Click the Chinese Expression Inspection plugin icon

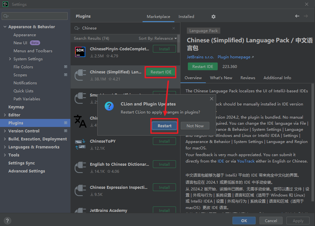pos(80,190)
